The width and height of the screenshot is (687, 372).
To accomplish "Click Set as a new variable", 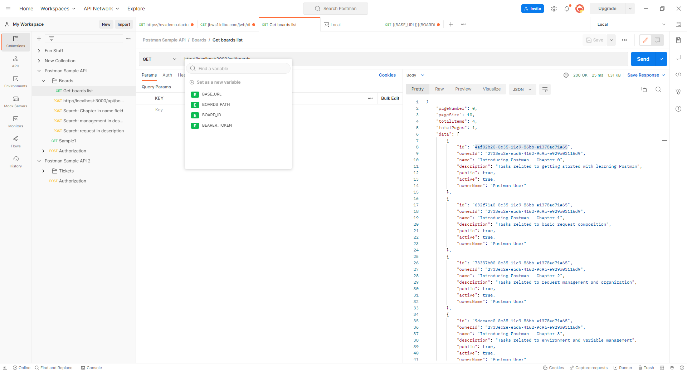I will [215, 82].
